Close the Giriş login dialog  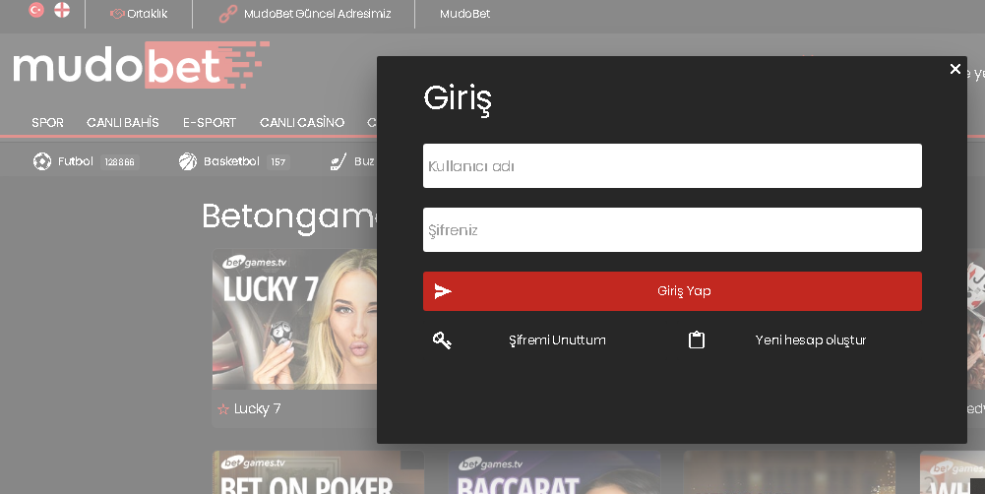click(x=955, y=69)
